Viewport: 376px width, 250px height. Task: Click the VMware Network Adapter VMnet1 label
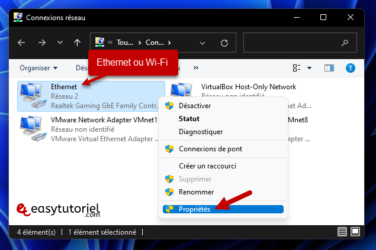[104, 120]
